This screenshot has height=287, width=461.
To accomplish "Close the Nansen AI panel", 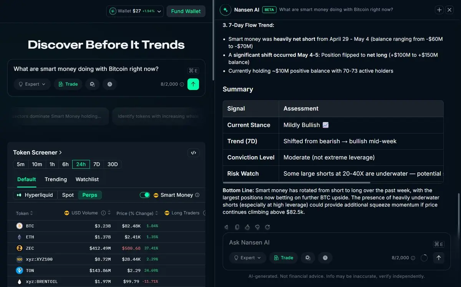I will point(449,10).
